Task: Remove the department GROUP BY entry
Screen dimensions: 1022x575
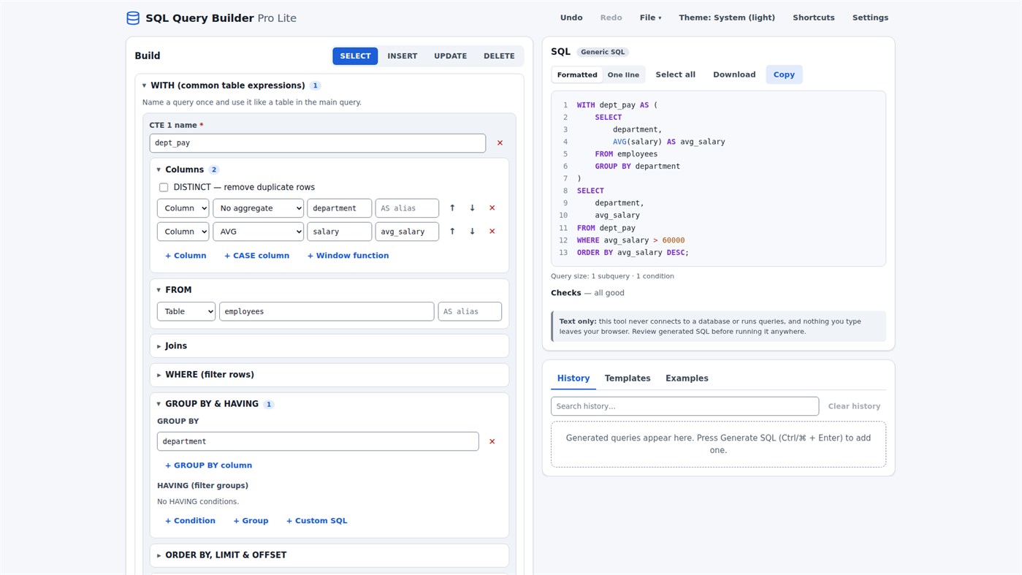Action: click(x=492, y=441)
